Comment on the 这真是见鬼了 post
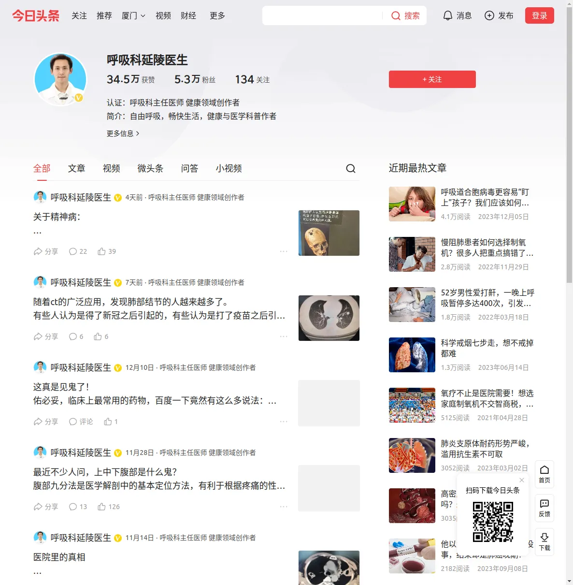 click(x=81, y=422)
